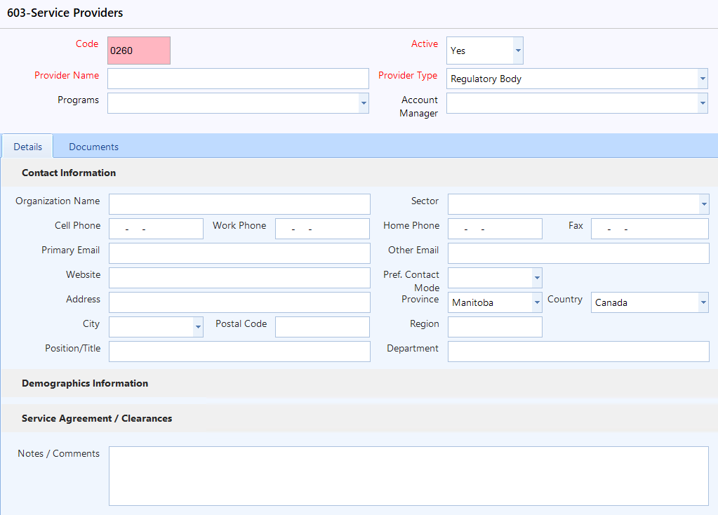The image size is (718, 515).
Task: Switch to the Documents tab
Action: click(x=93, y=147)
